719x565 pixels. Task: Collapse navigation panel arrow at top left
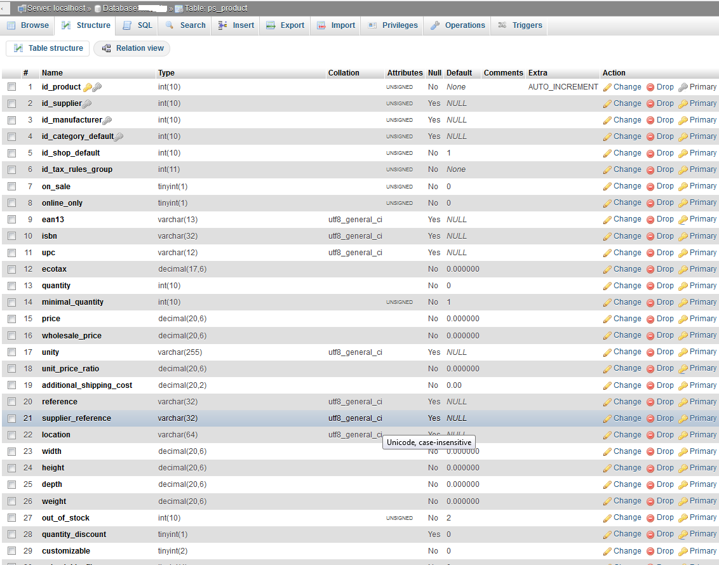coord(3,8)
